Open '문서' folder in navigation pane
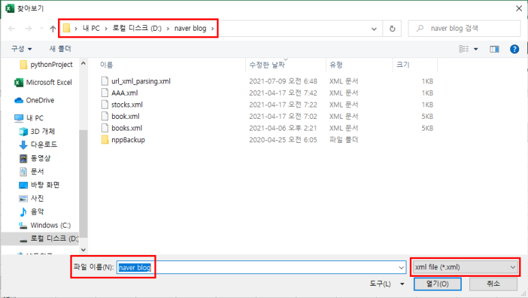528x298 pixels. (x=31, y=172)
